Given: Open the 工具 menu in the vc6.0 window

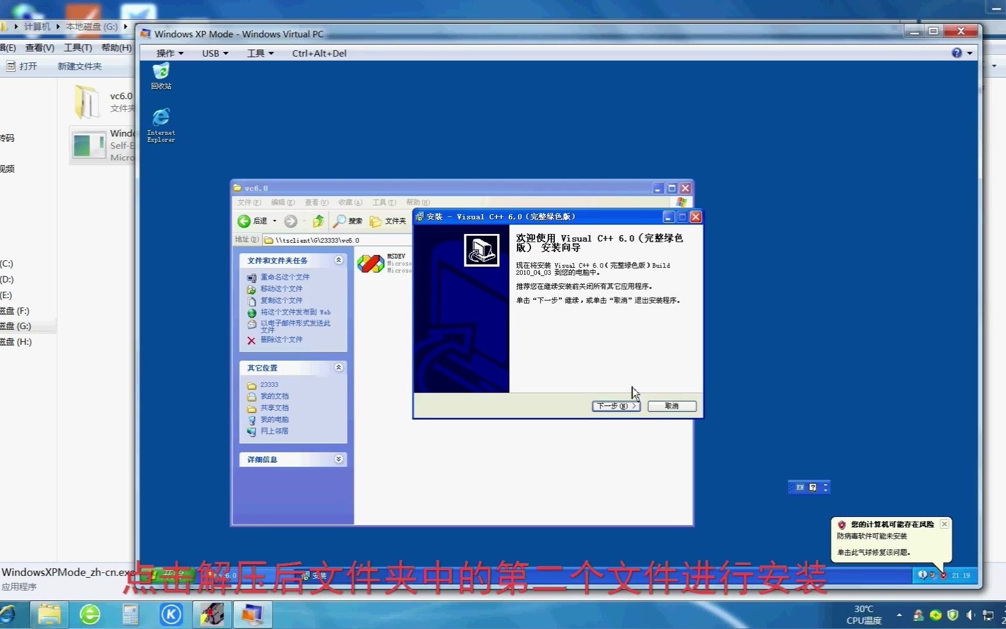Looking at the screenshot, I should [x=382, y=202].
